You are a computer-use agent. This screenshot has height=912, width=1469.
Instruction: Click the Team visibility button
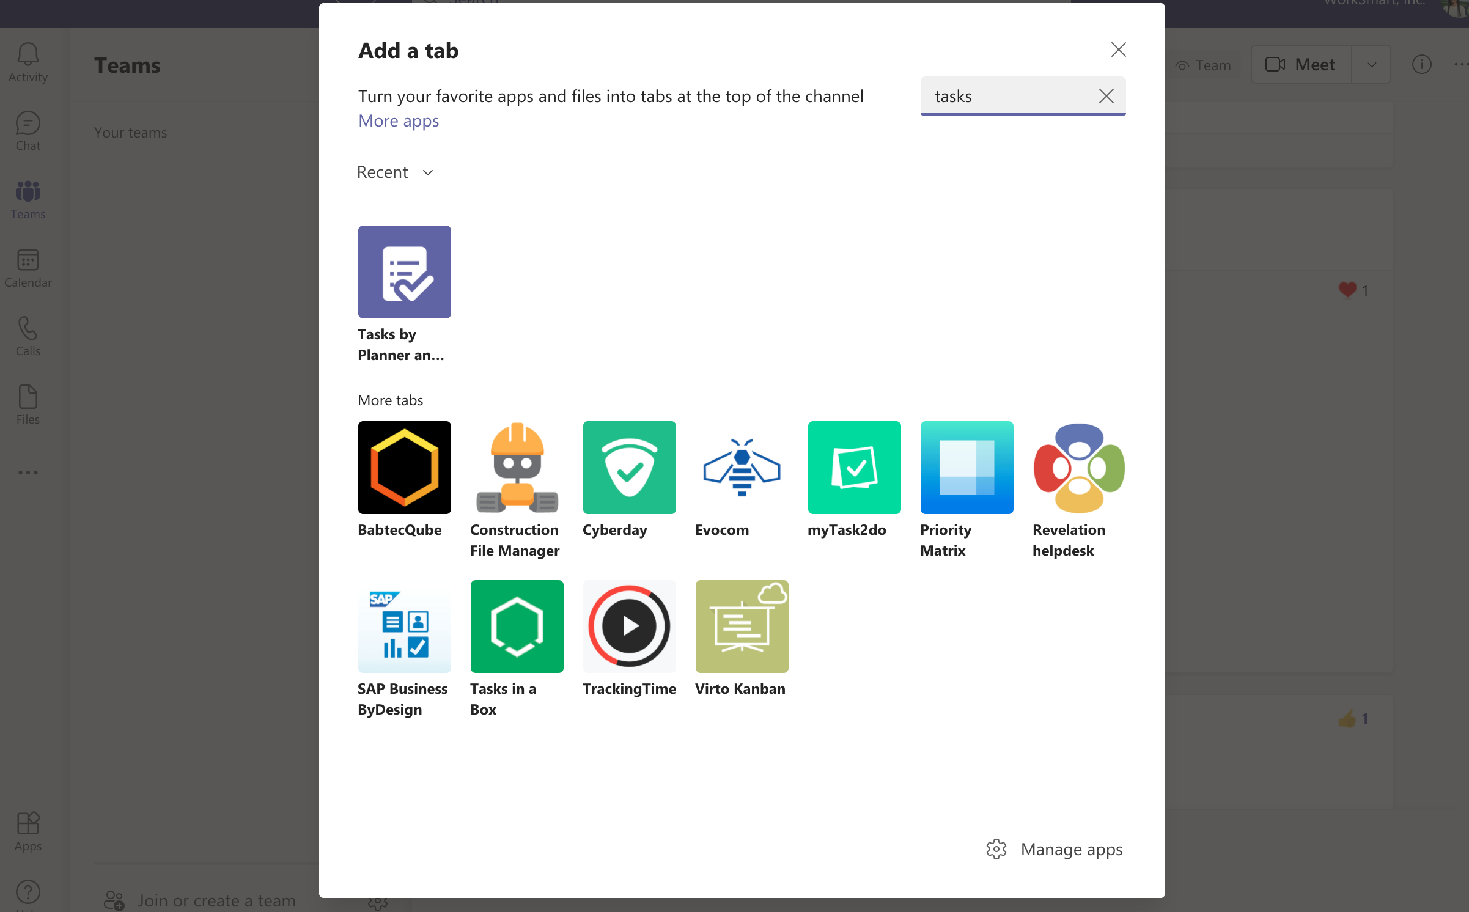tap(1202, 65)
